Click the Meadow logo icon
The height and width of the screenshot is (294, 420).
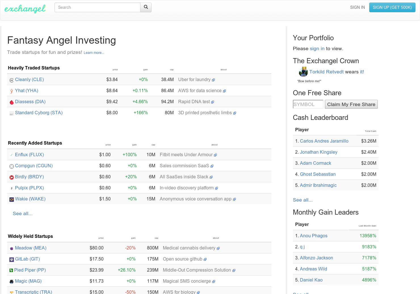(x=12, y=249)
